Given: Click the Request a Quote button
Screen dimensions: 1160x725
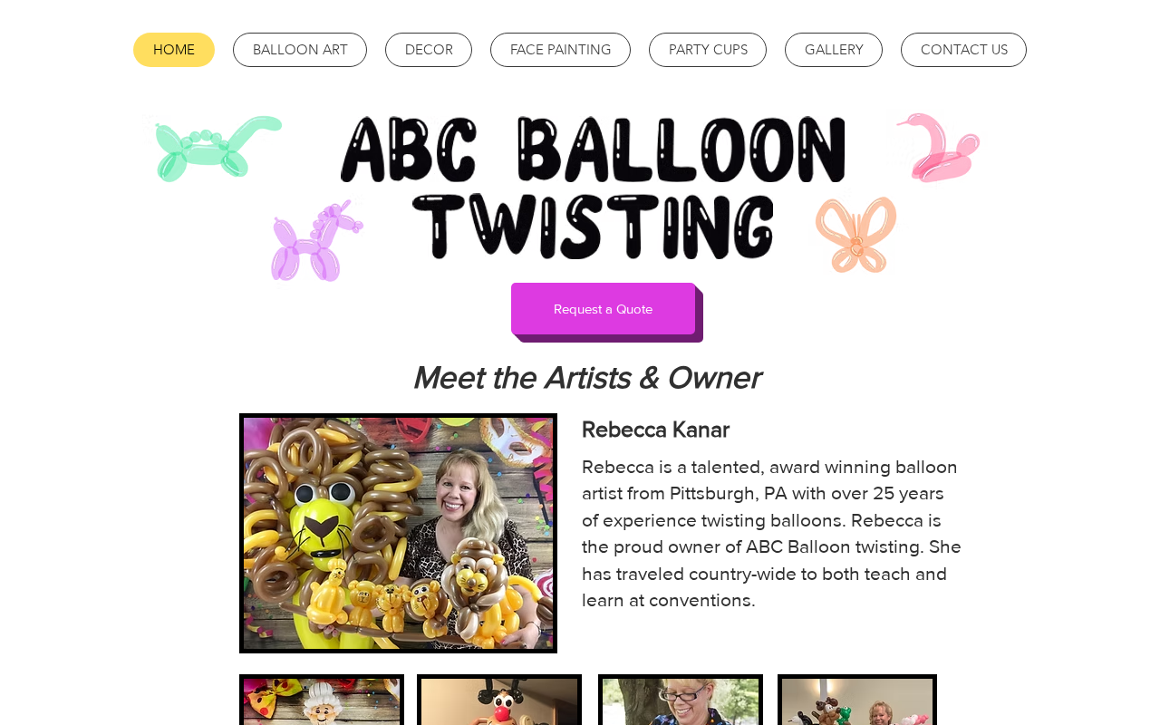Looking at the screenshot, I should pyautogui.click(x=604, y=309).
